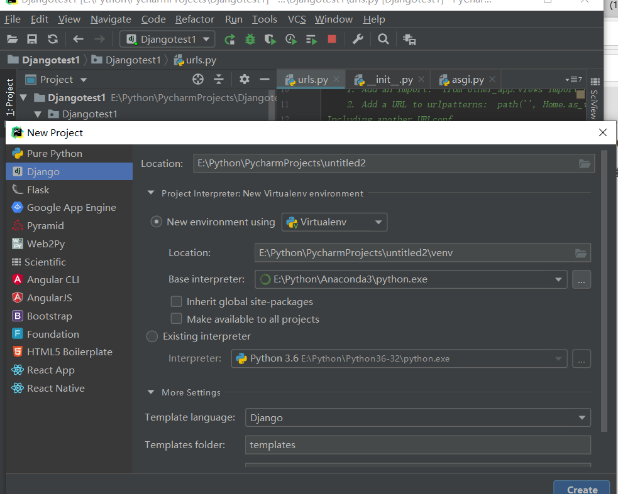Image resolution: width=618 pixels, height=494 pixels.
Task: Open the Virtualenv environment type dropdown
Action: [x=334, y=222]
